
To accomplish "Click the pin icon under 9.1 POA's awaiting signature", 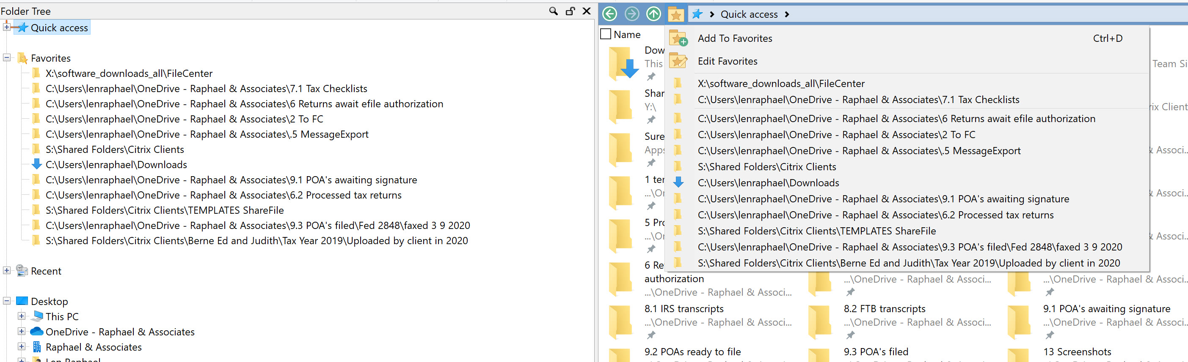I will [1050, 335].
